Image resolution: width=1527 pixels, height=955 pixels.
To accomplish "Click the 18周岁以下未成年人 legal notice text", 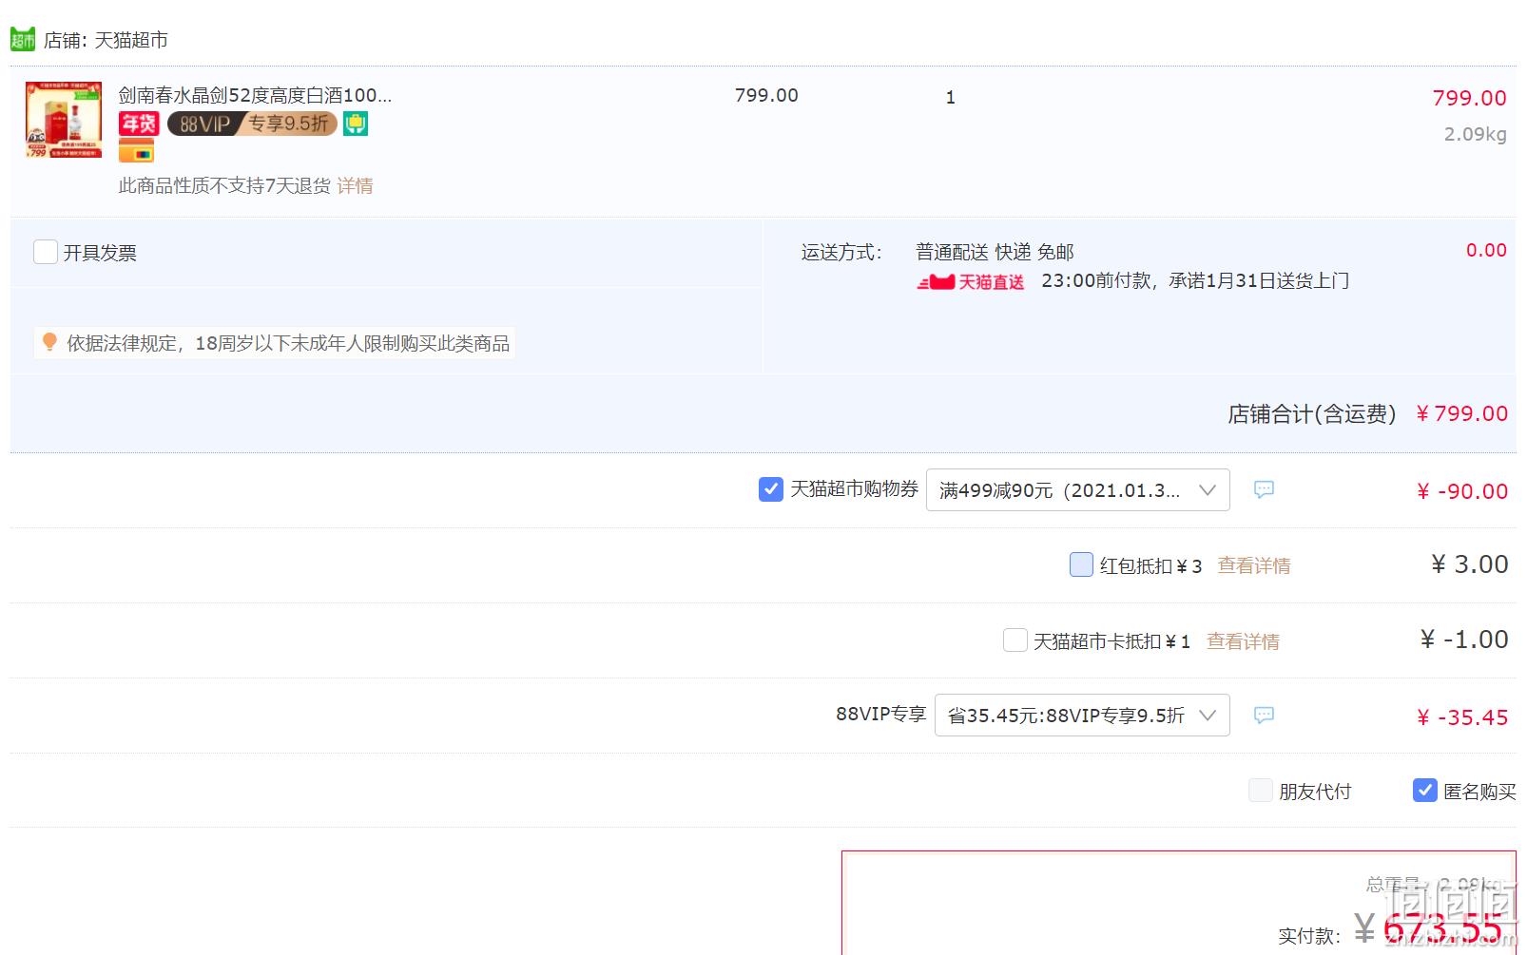I will pos(288,343).
